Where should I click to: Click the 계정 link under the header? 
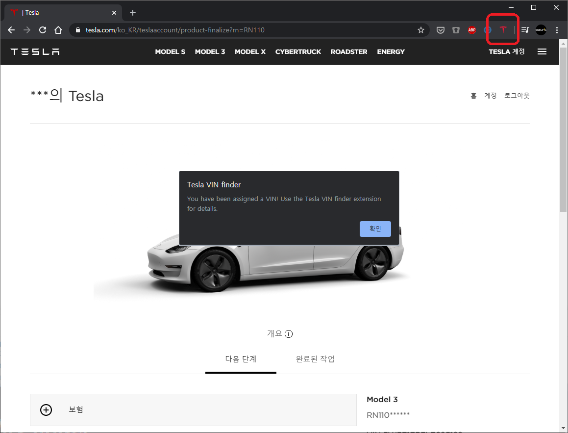[x=491, y=95]
